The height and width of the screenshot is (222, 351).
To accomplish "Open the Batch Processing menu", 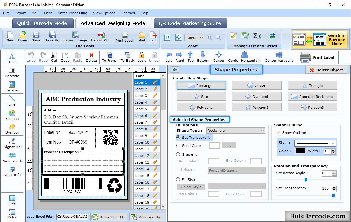I will click(x=72, y=13).
